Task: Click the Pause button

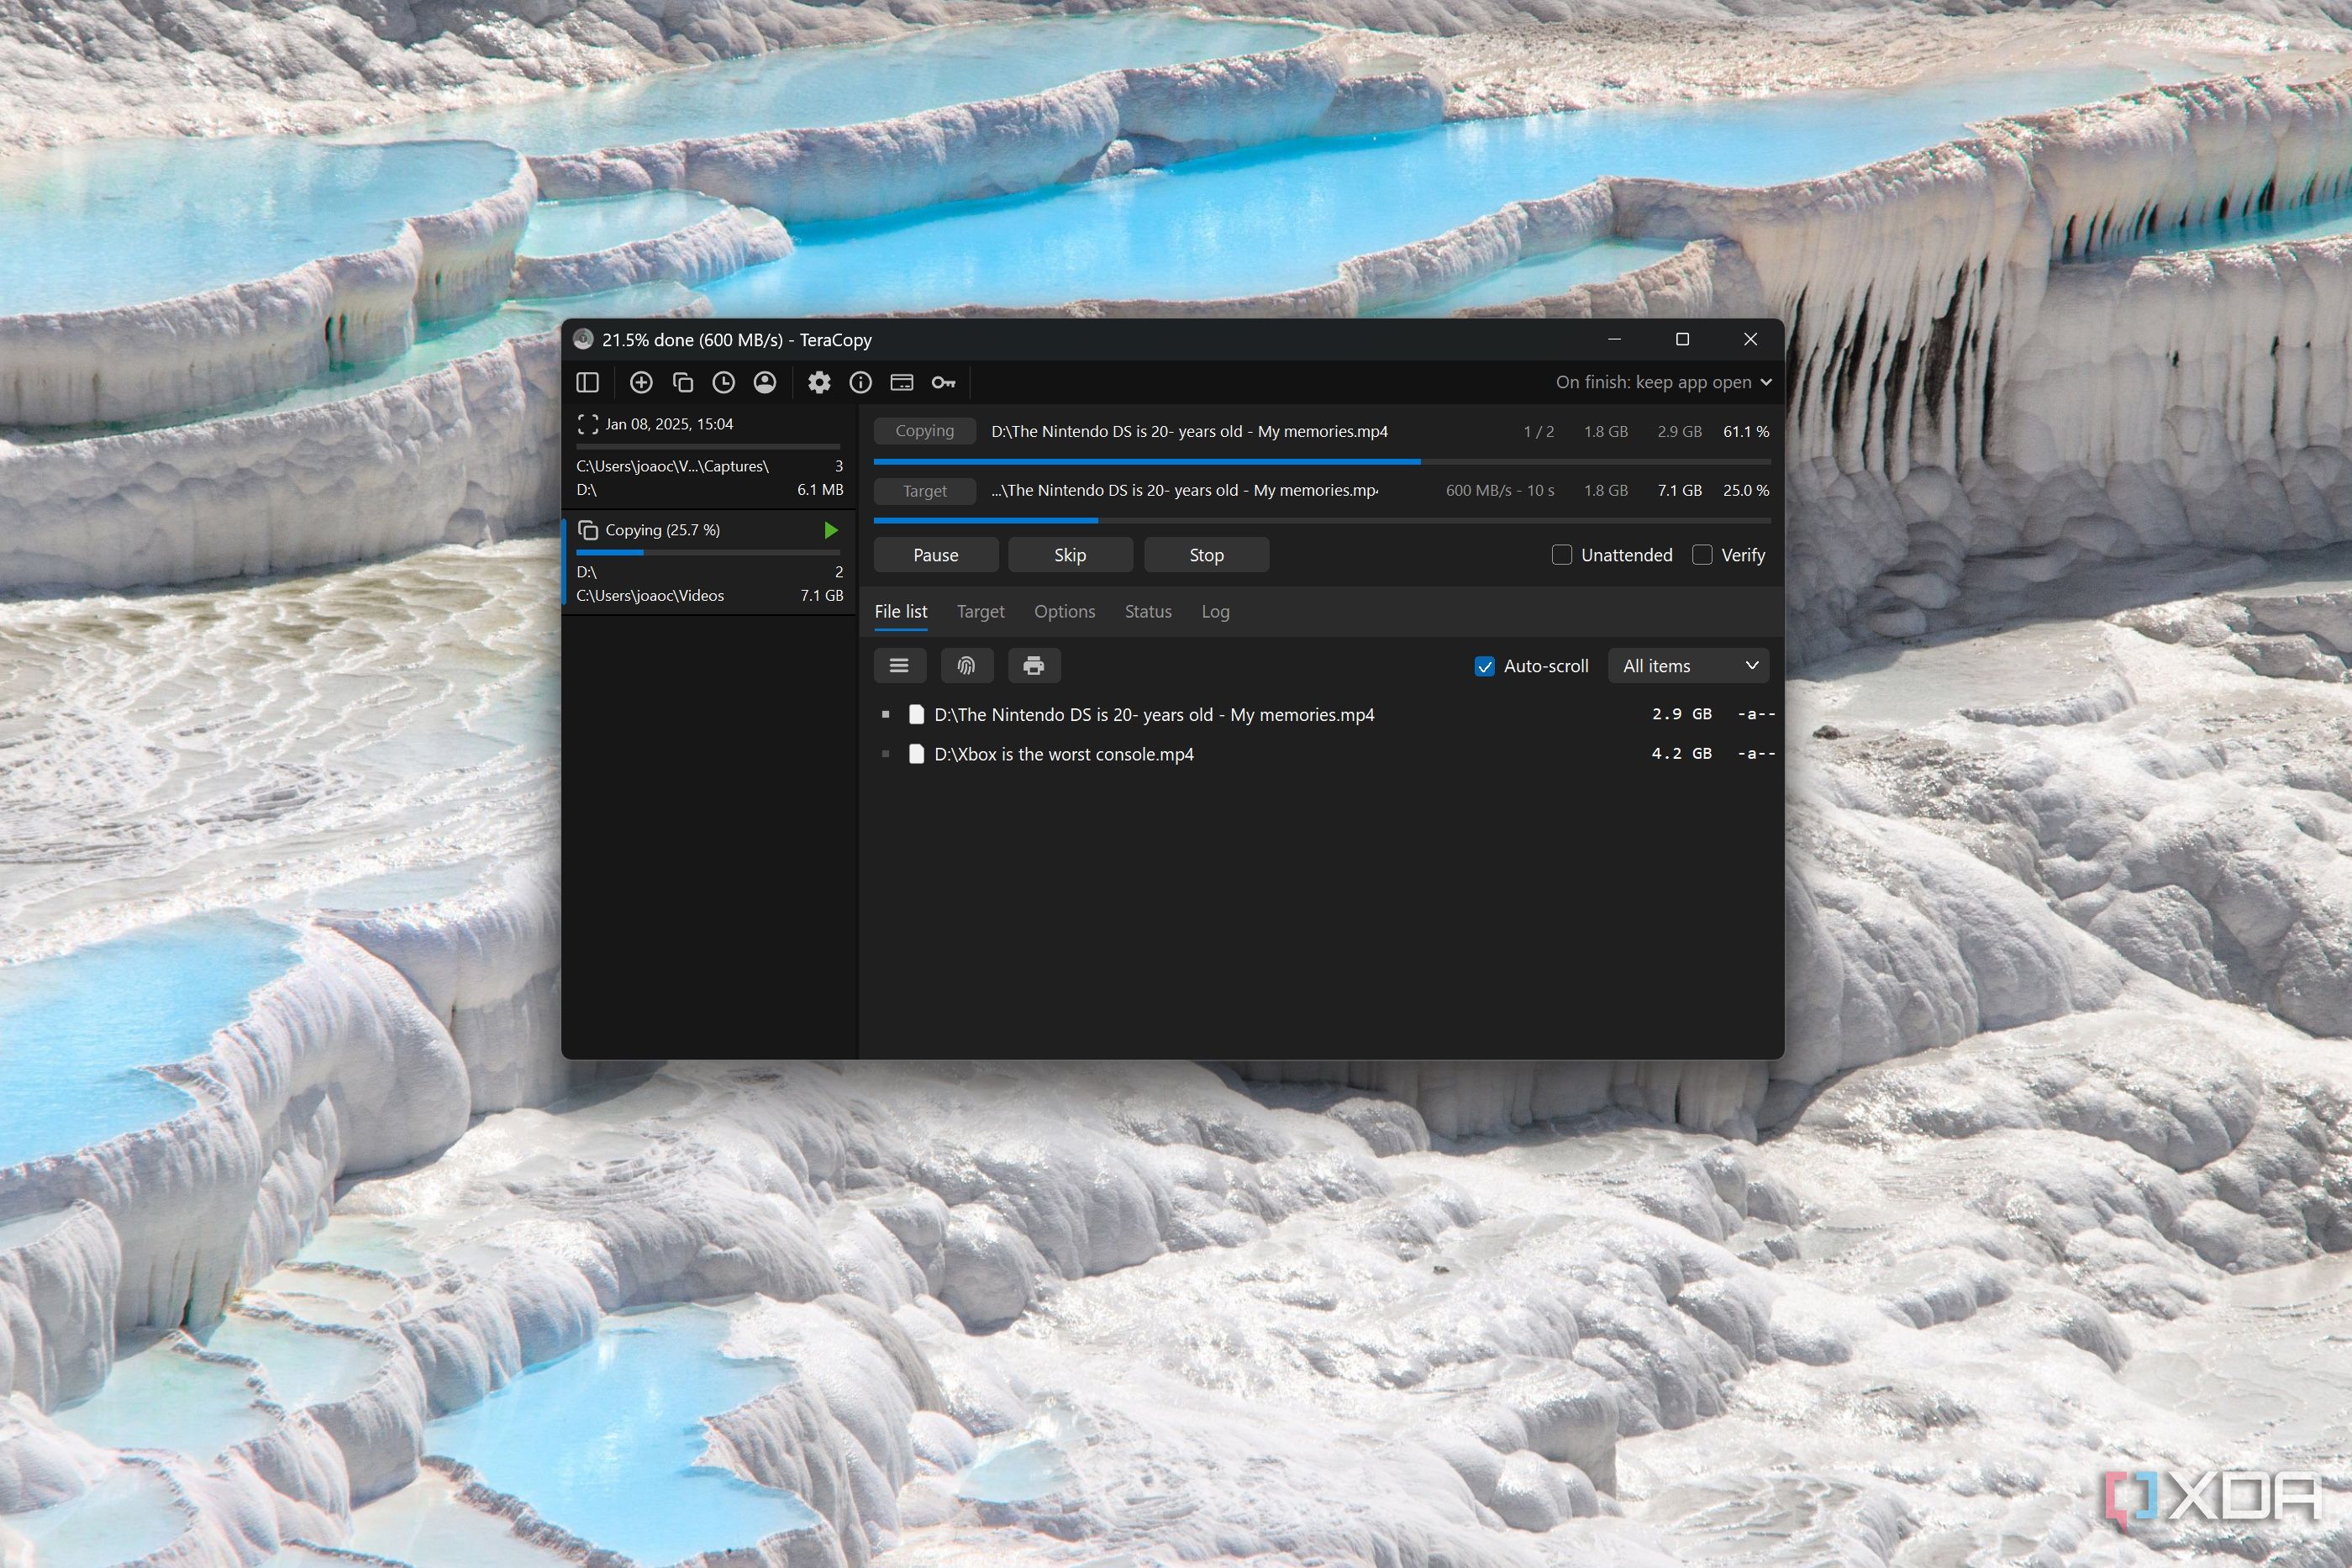Action: click(x=936, y=554)
